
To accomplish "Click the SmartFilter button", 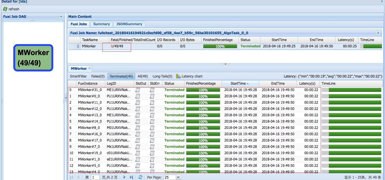I will pos(78,76).
